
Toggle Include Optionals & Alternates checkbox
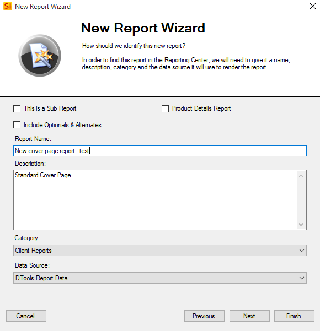[17, 125]
